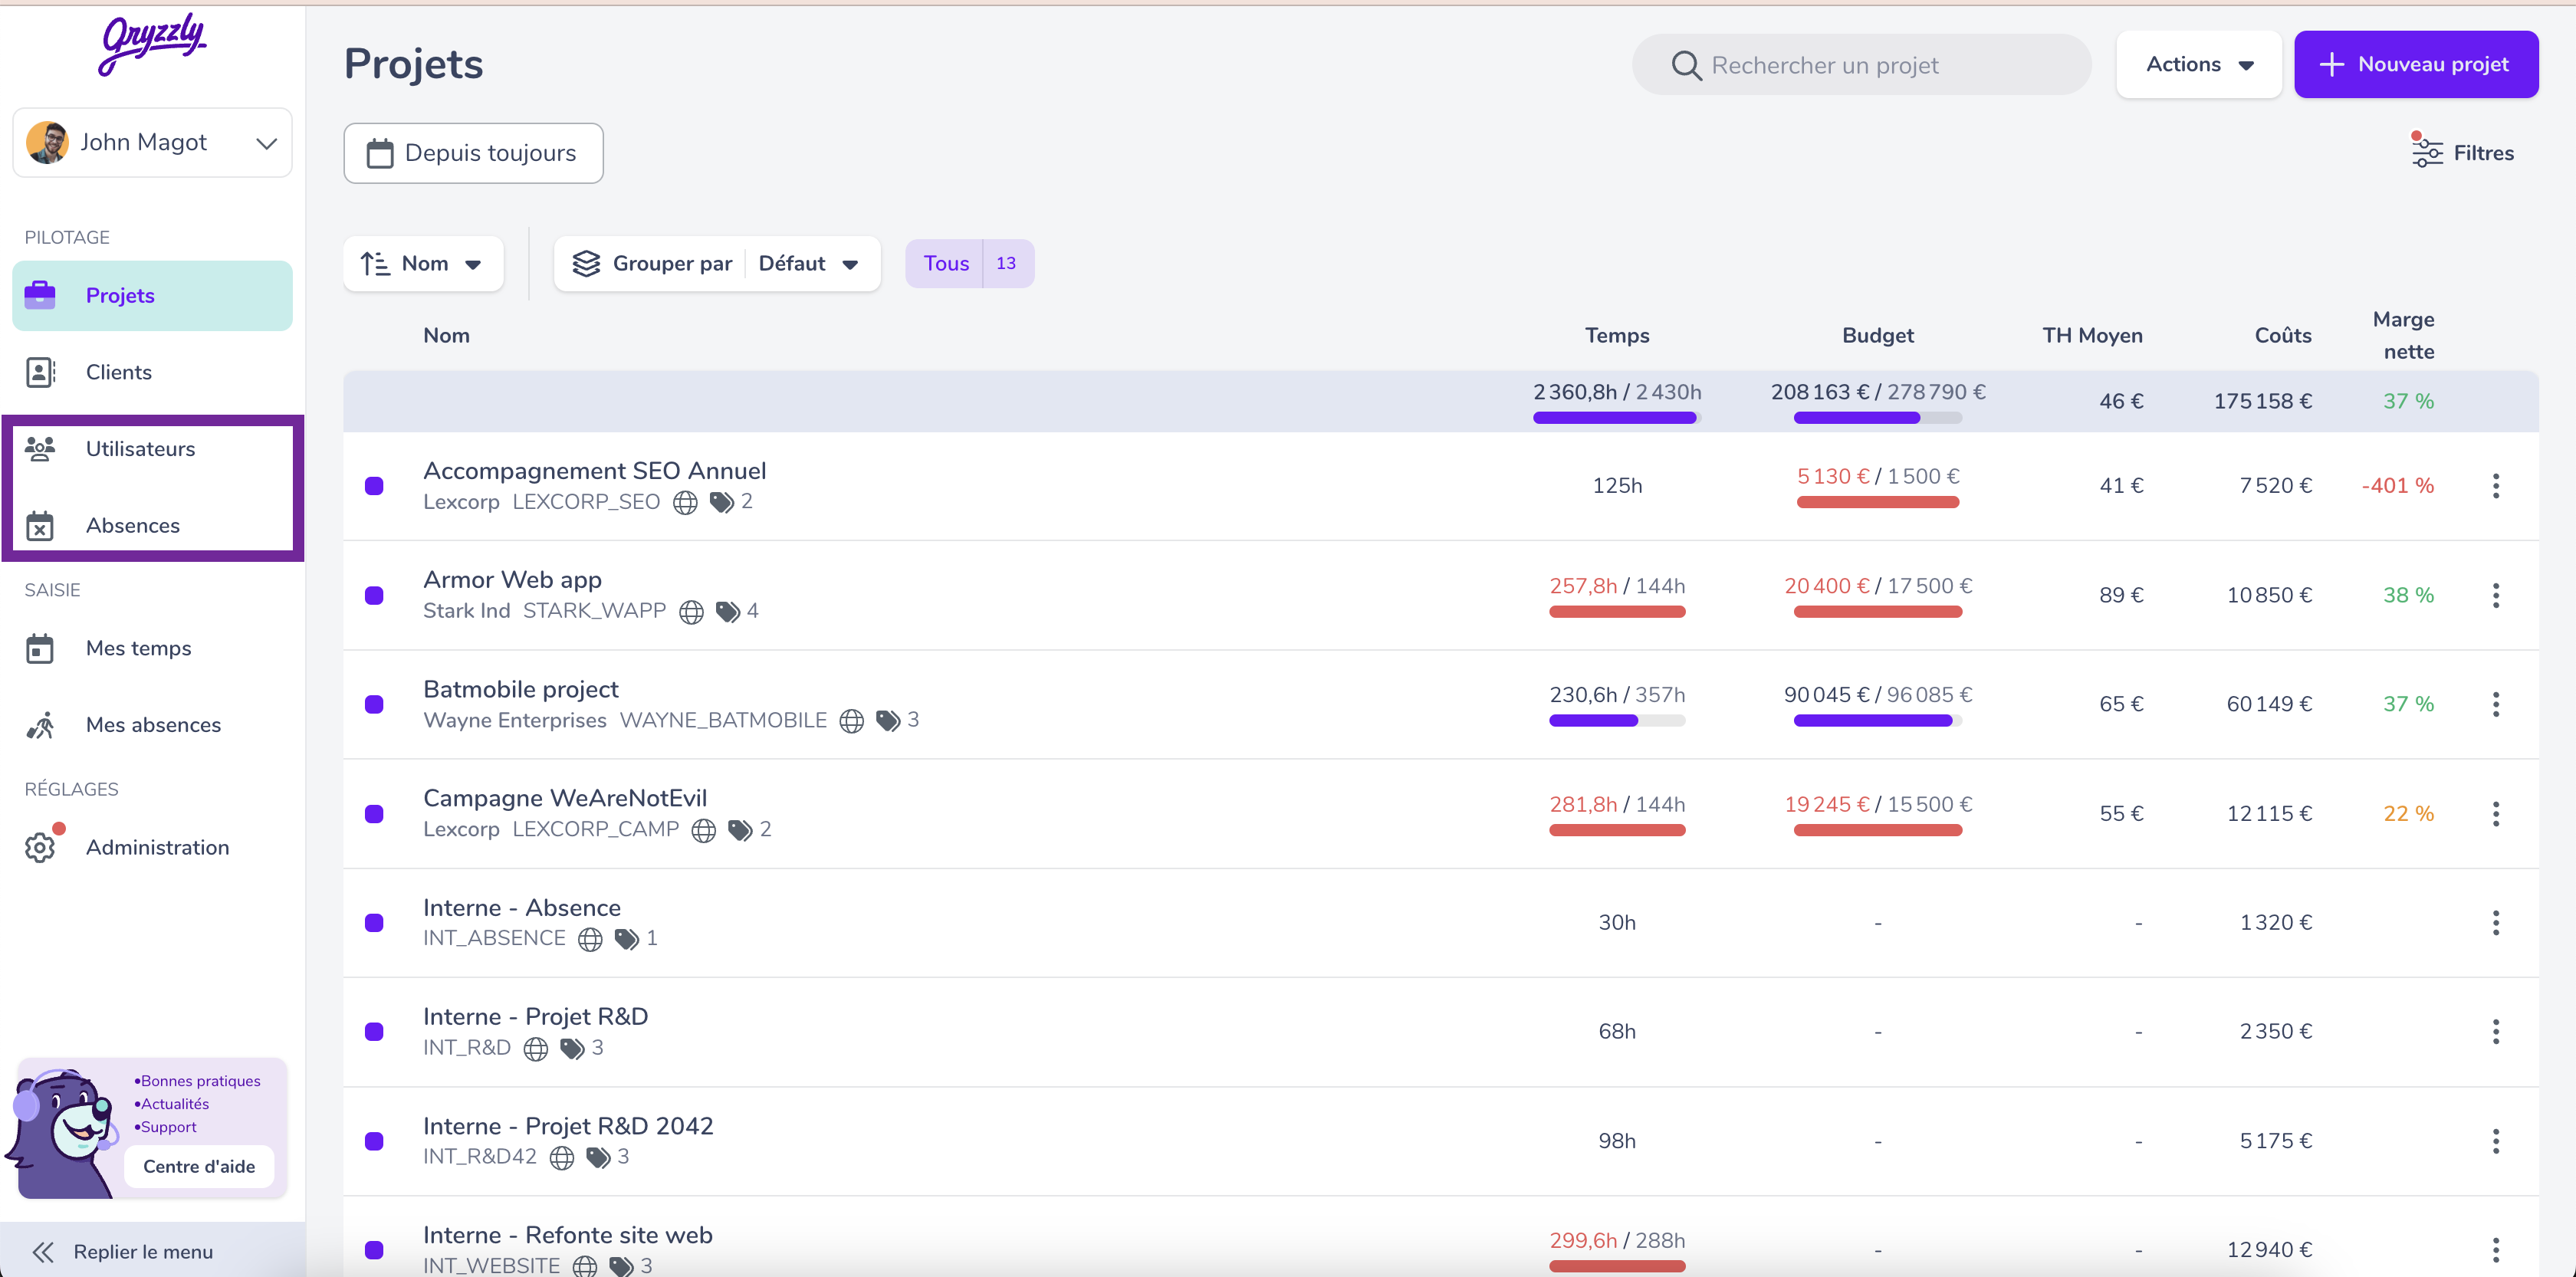Image resolution: width=2576 pixels, height=1277 pixels.
Task: Click the 60 149 € cost value
Action: tap(2269, 704)
